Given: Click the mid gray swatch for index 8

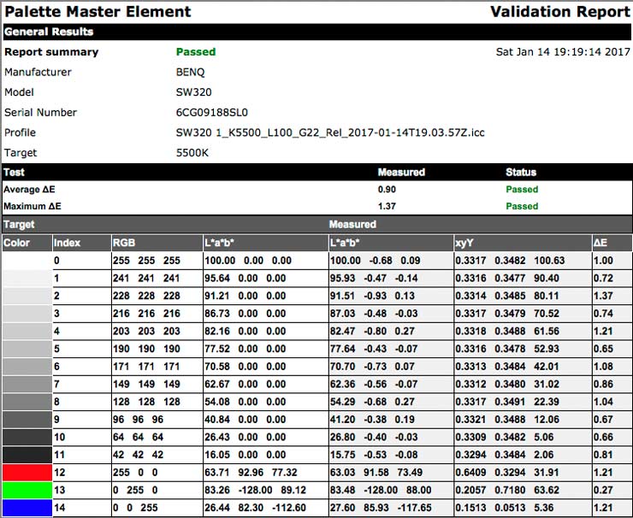Looking at the screenshot, I should click(27, 402).
